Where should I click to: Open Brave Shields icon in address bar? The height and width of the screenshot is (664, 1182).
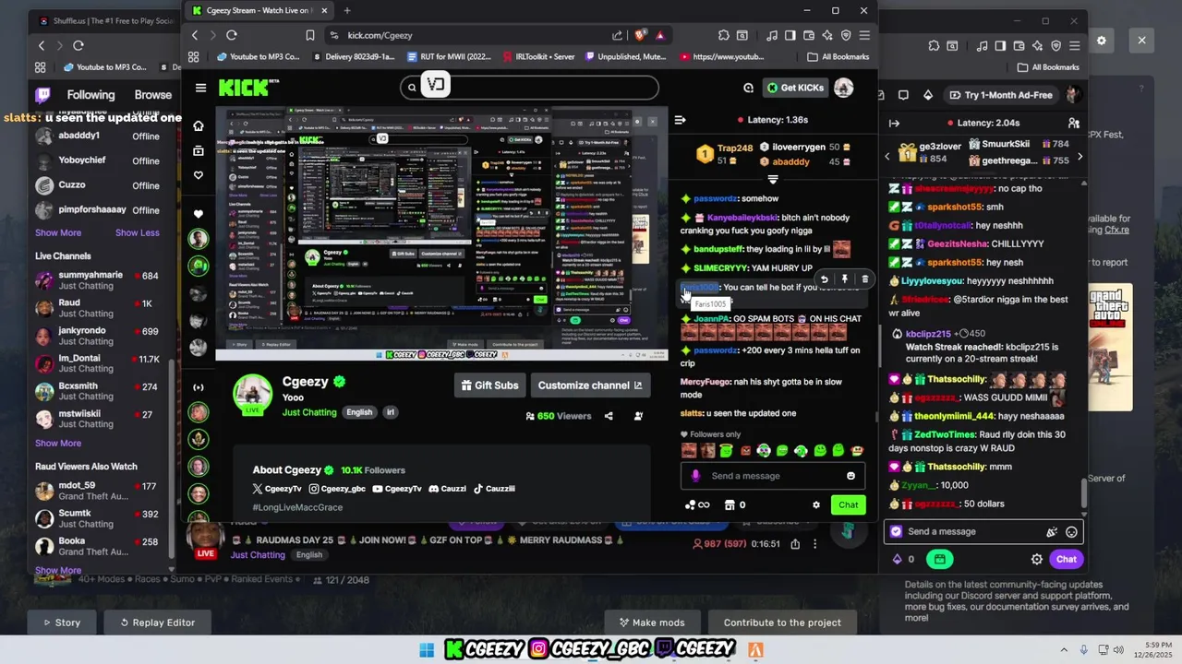coord(640,35)
